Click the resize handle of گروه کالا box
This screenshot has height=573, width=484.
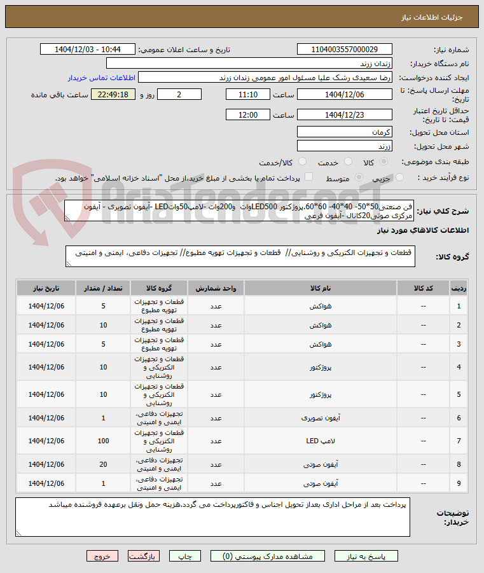[x=69, y=264]
